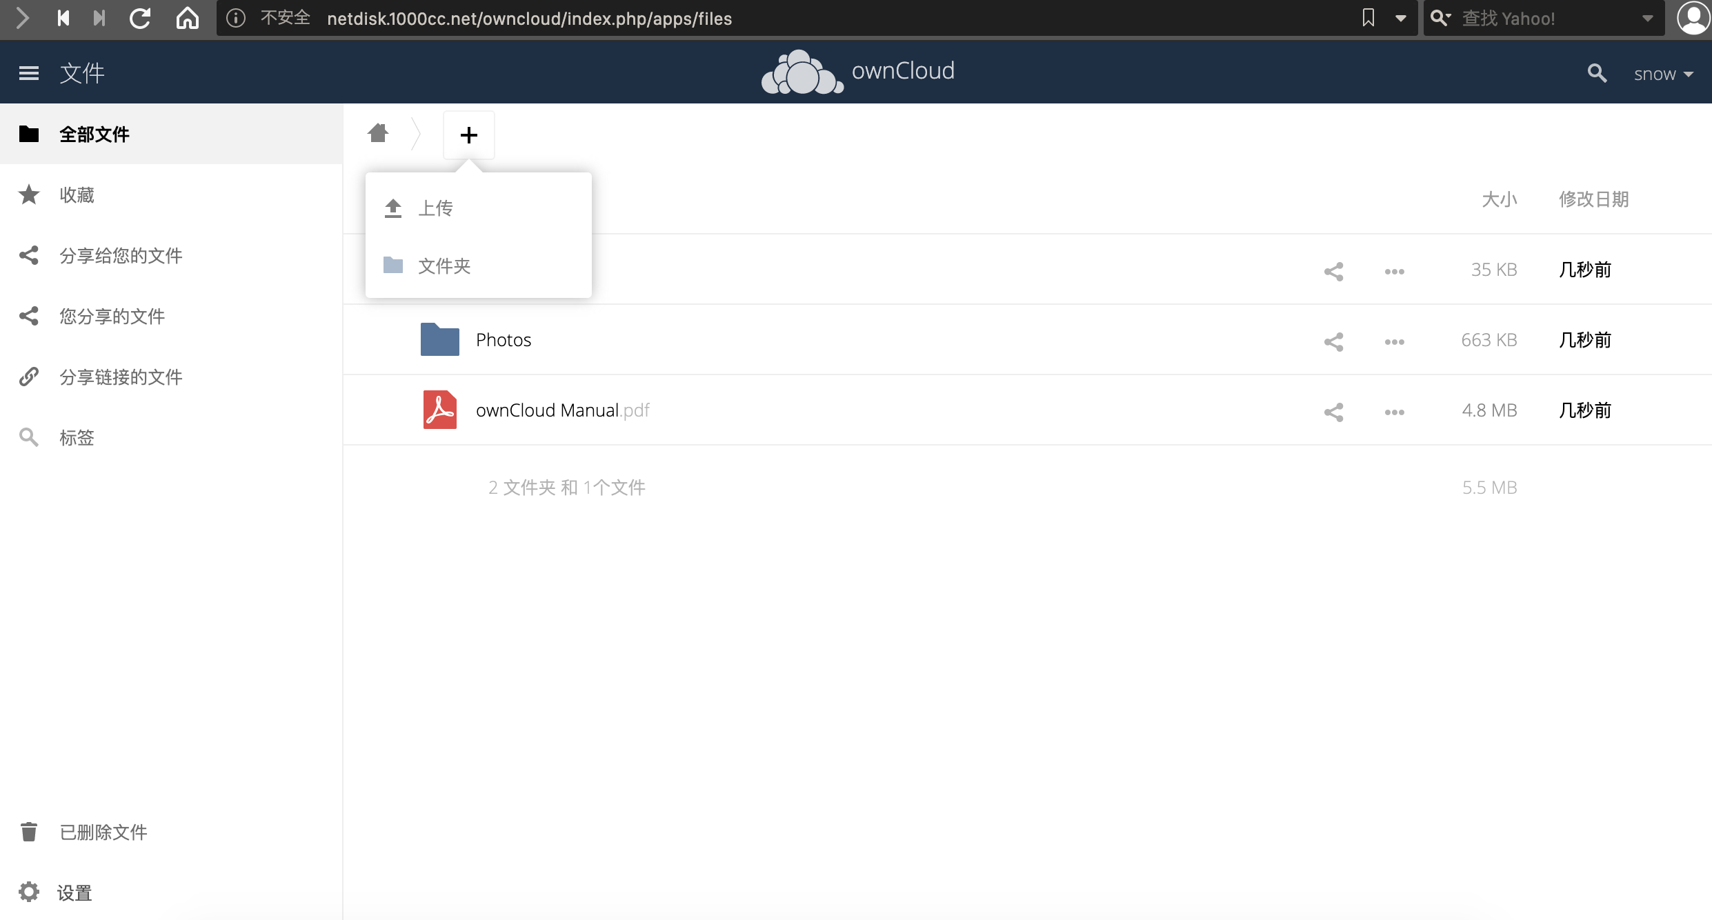1712x920 pixels.
Task: Click the browser rewind button
Action: (63, 19)
